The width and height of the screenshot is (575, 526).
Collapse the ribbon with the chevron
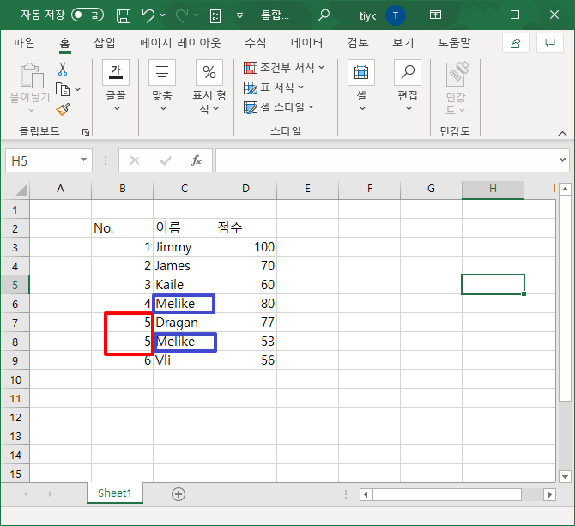click(562, 133)
